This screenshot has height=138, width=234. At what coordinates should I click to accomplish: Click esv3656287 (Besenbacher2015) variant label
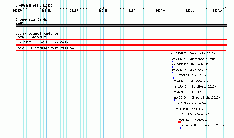[x=193, y=53]
